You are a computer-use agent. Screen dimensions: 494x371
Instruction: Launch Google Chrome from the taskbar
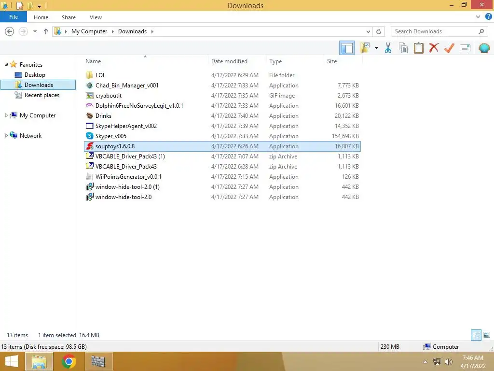tap(69, 361)
